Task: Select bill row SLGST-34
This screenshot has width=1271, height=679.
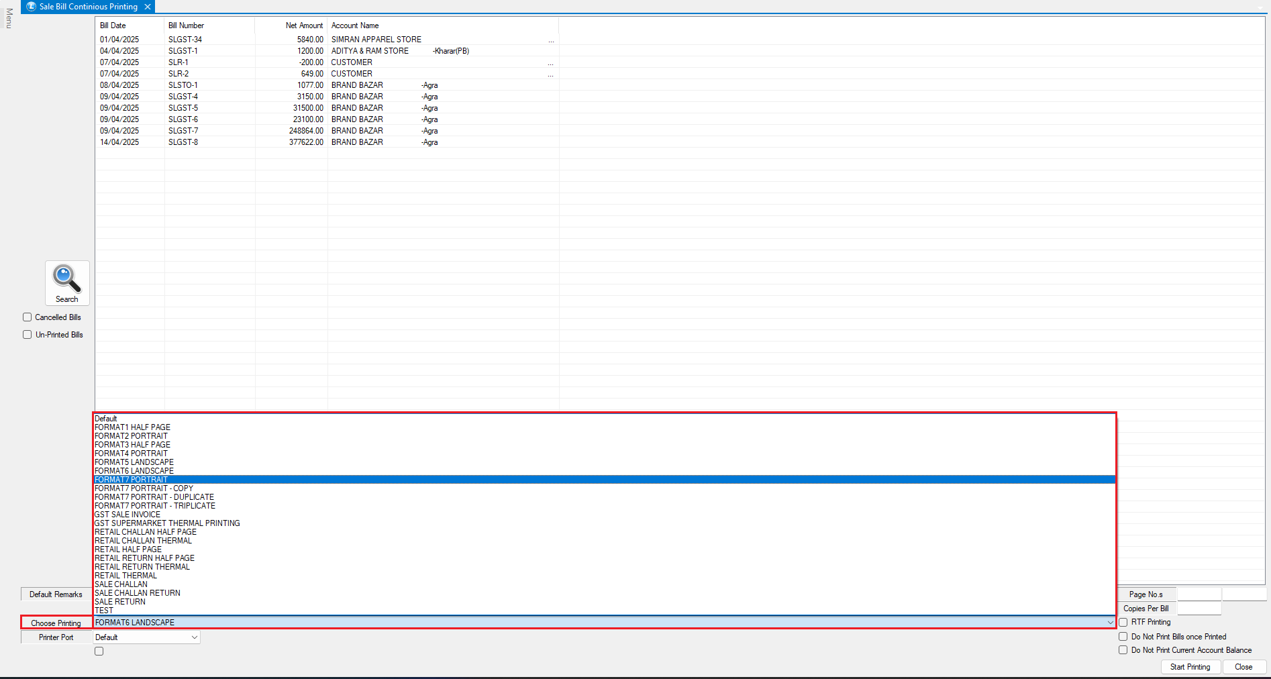Action: coord(185,40)
